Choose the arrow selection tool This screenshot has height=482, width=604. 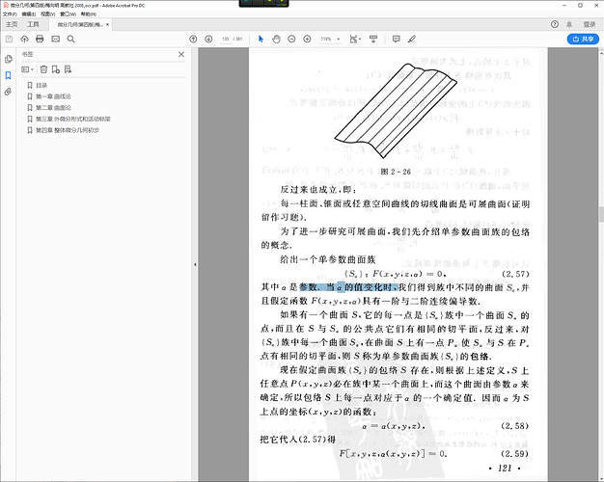tap(261, 39)
